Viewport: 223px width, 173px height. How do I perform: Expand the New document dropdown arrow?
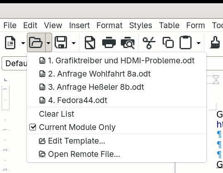coord(23,43)
